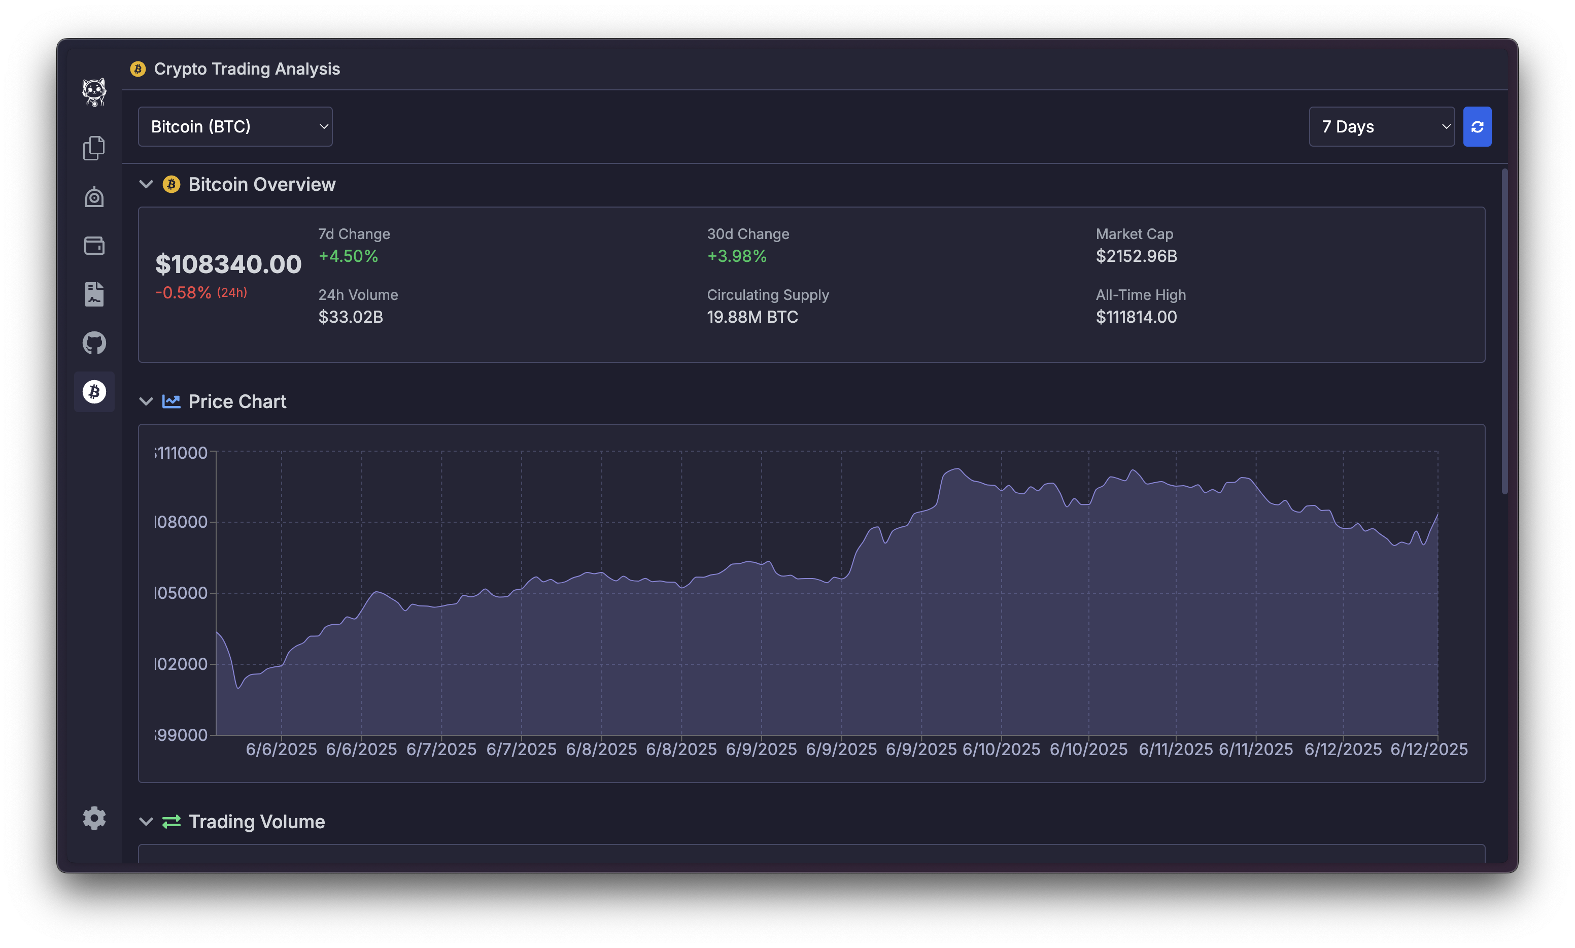Click the chart peak near 6/9/2025
1575x948 pixels.
click(x=957, y=469)
